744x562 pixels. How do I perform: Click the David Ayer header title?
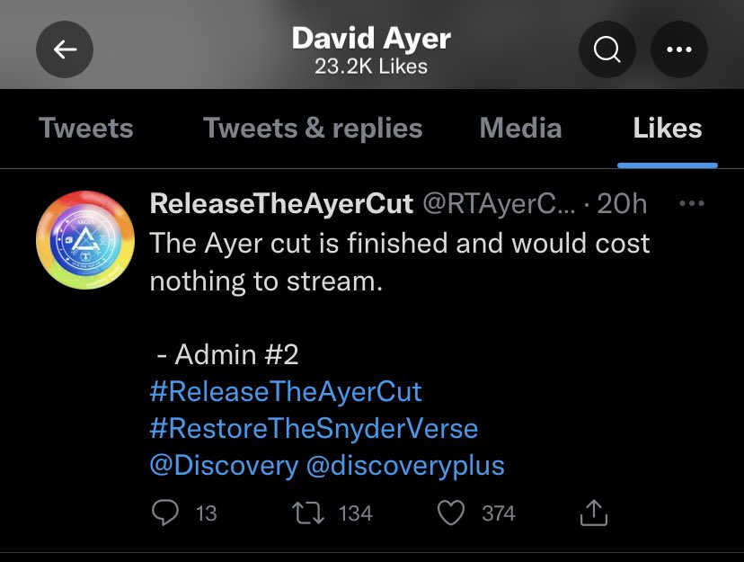pyautogui.click(x=371, y=40)
